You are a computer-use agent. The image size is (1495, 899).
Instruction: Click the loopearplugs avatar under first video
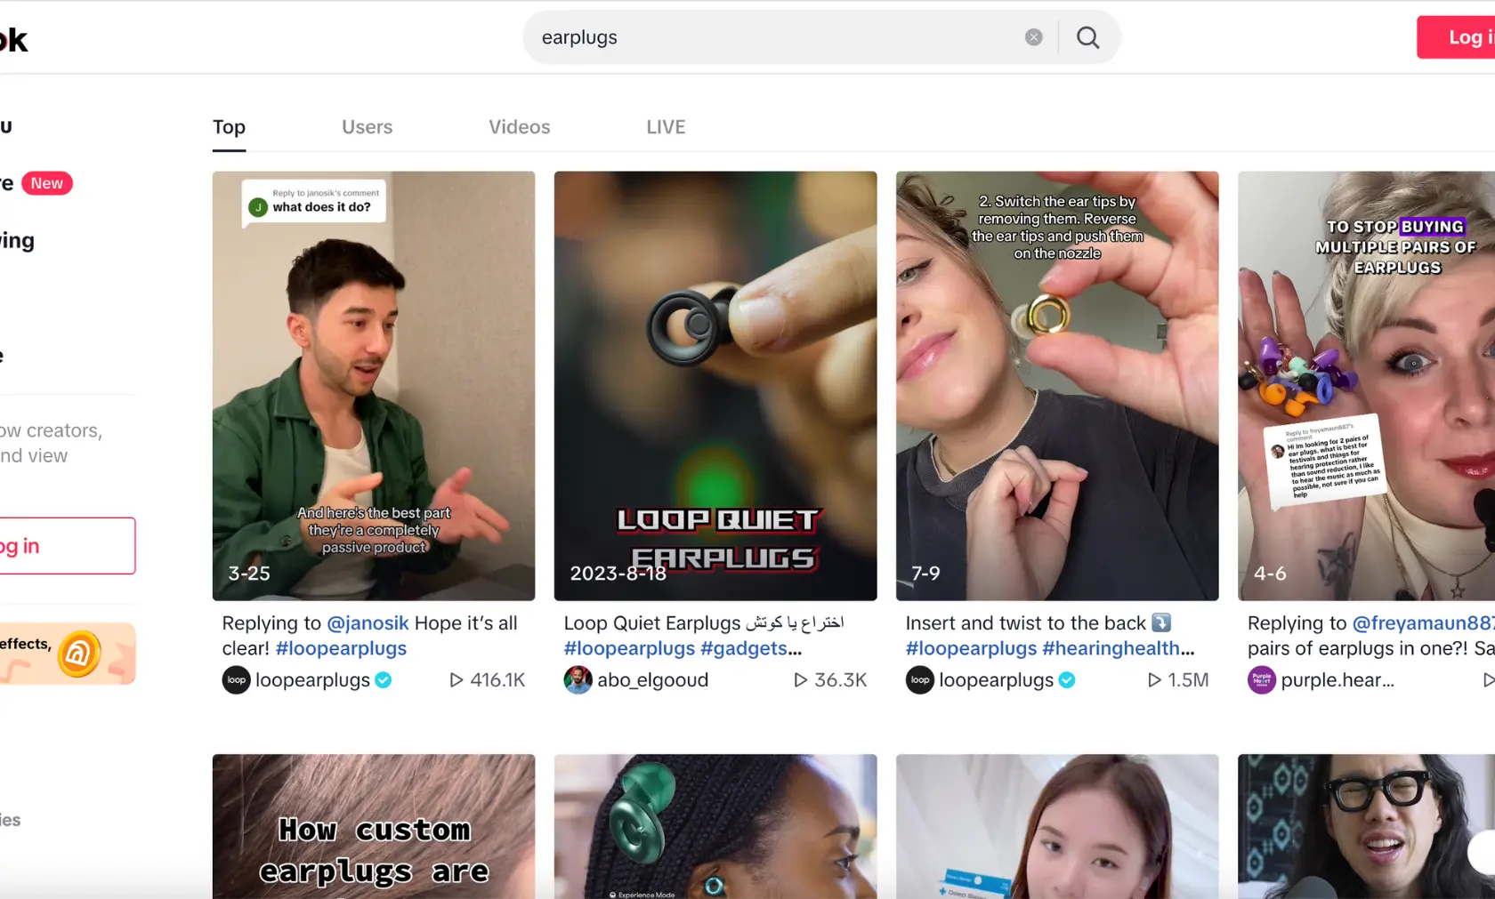pyautogui.click(x=236, y=680)
